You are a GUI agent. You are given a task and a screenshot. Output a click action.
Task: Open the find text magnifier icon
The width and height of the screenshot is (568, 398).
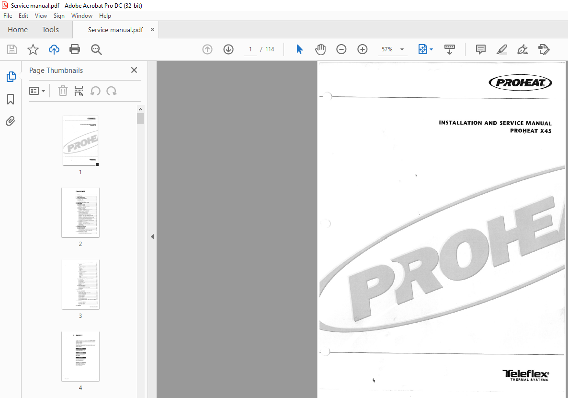96,50
